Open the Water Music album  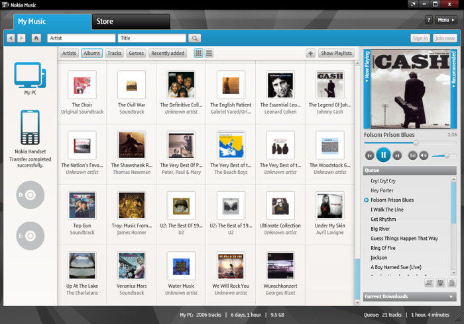(181, 266)
